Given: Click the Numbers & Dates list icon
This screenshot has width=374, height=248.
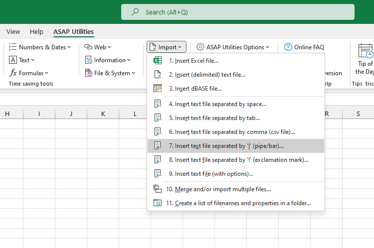Looking at the screenshot, I should pyautogui.click(x=12, y=47).
